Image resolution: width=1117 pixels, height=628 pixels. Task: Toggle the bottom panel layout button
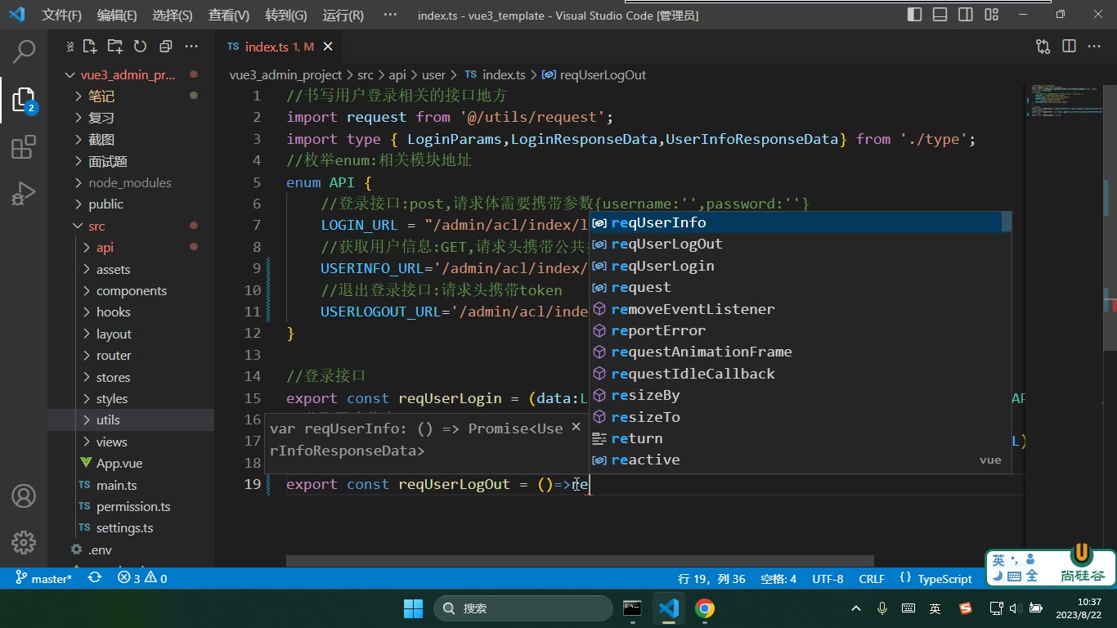940,14
